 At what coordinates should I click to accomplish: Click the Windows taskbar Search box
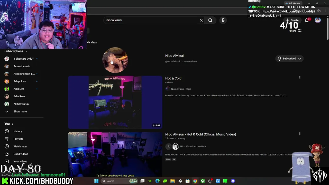pos(120,181)
